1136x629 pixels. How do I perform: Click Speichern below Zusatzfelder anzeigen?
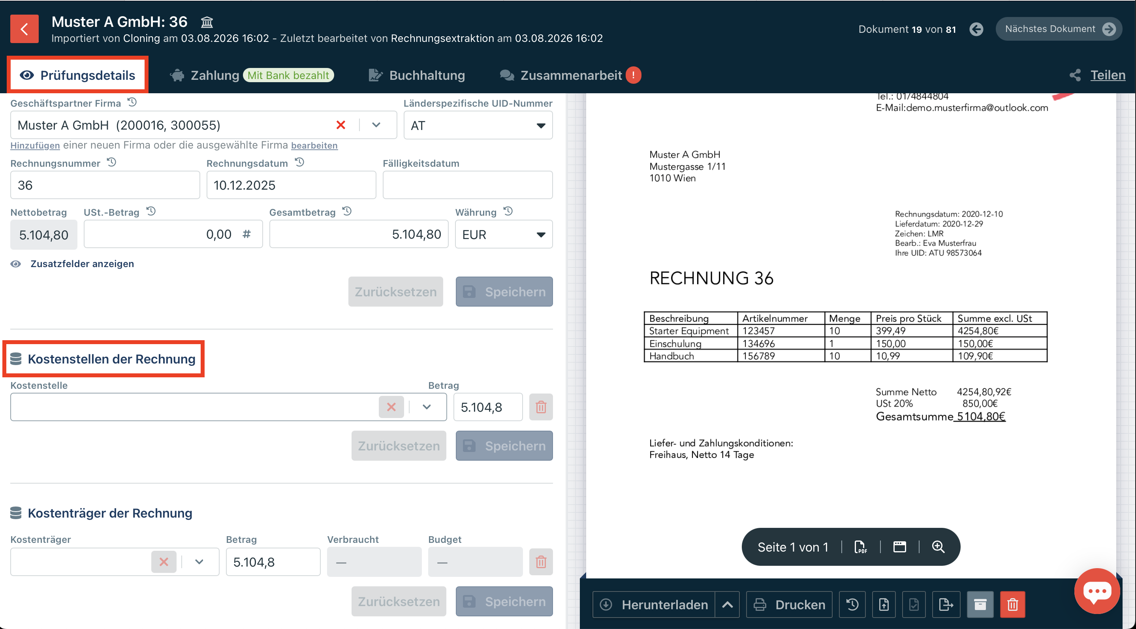(x=504, y=292)
